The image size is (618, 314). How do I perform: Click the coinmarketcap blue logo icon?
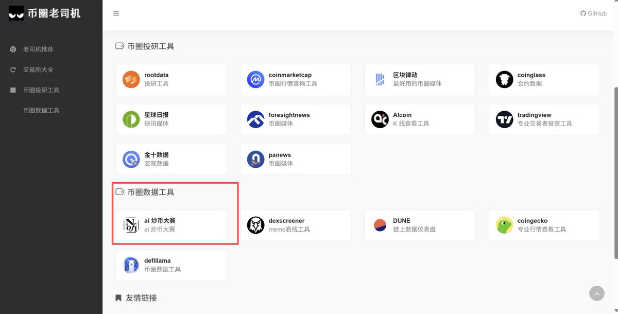(255, 79)
